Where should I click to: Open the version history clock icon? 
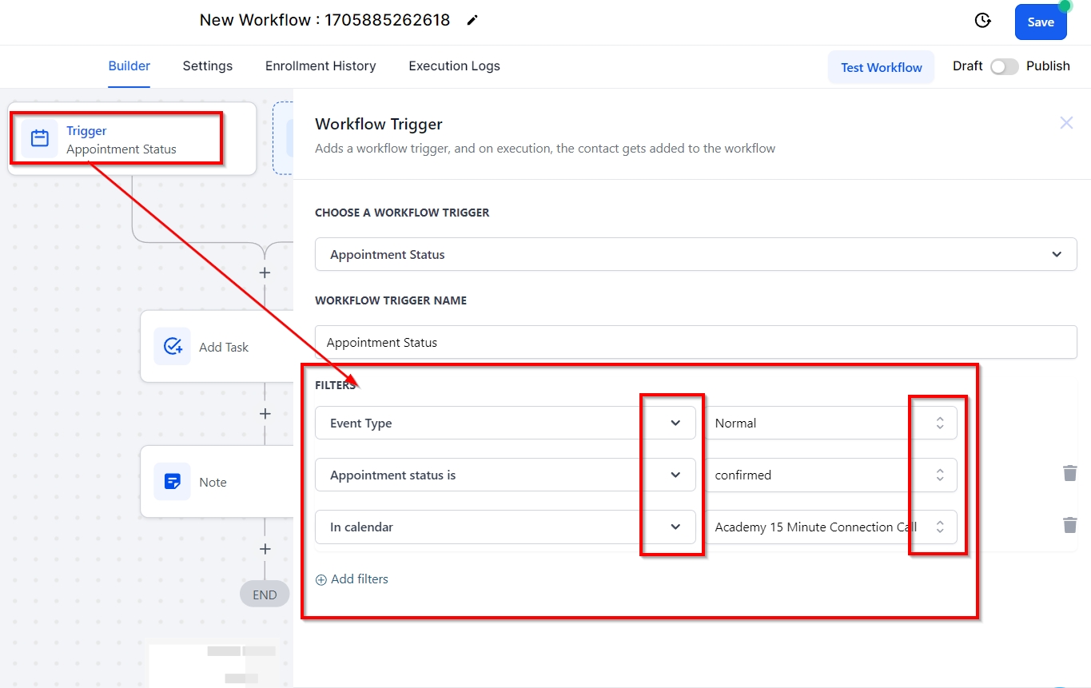click(983, 21)
